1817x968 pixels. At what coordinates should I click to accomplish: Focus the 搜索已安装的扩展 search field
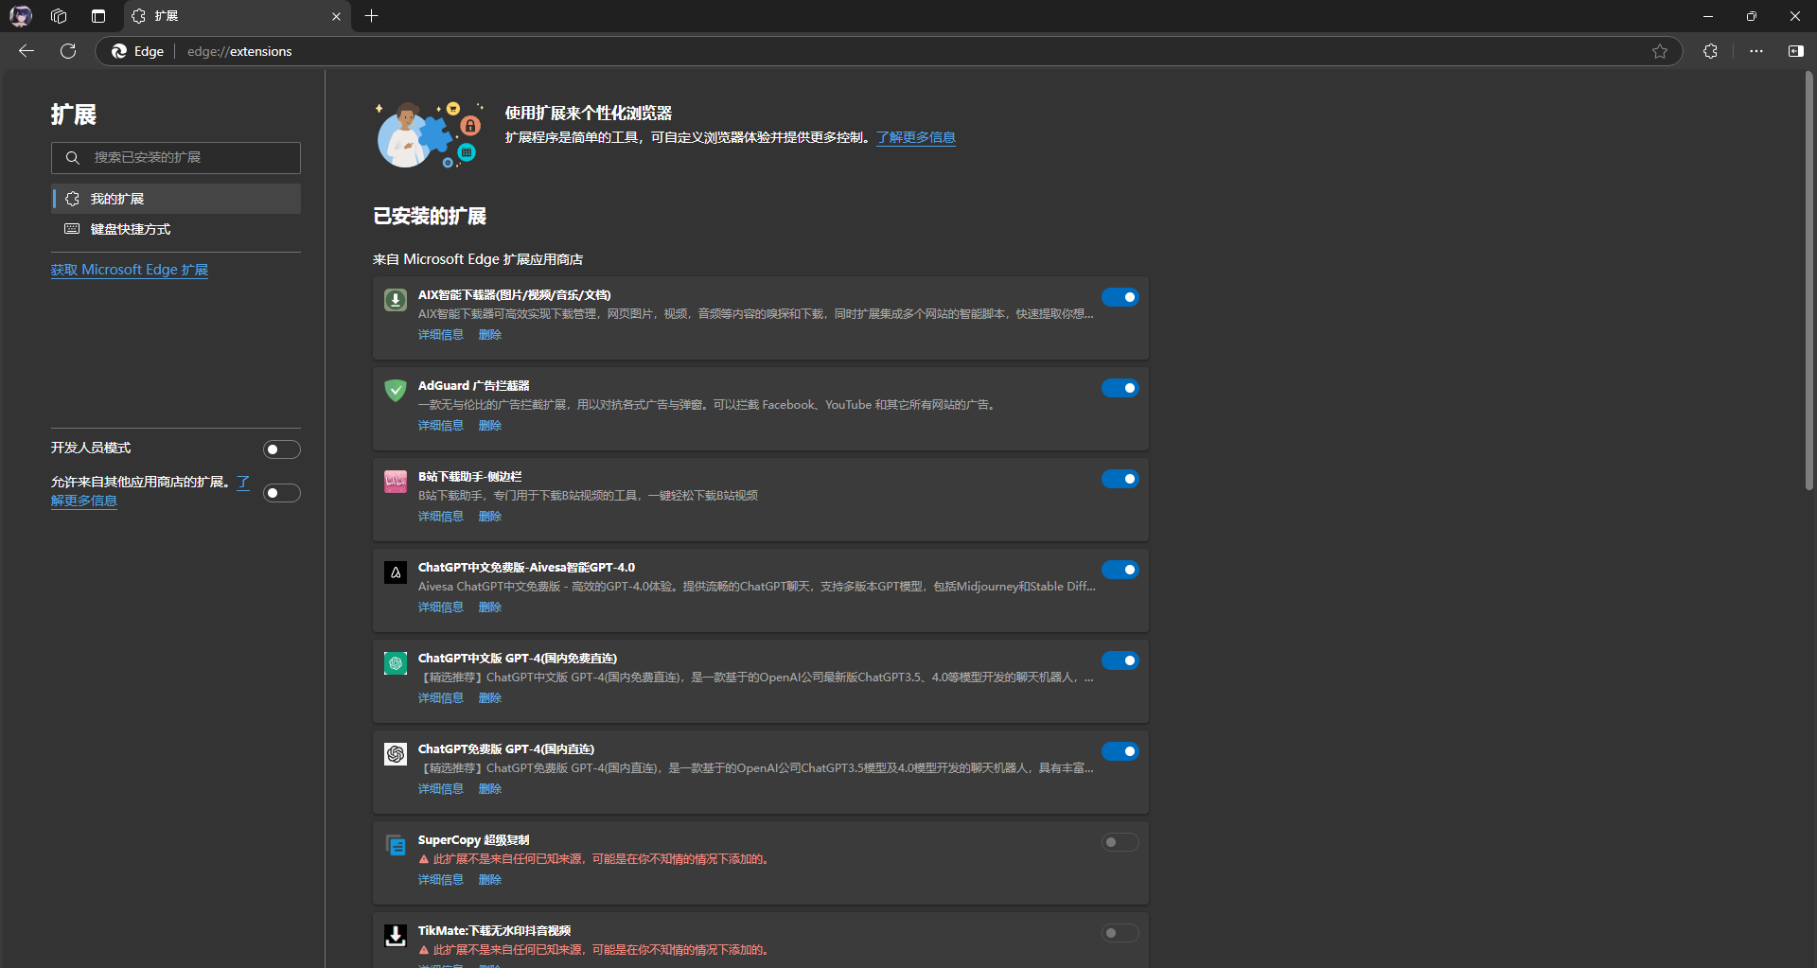coord(176,158)
